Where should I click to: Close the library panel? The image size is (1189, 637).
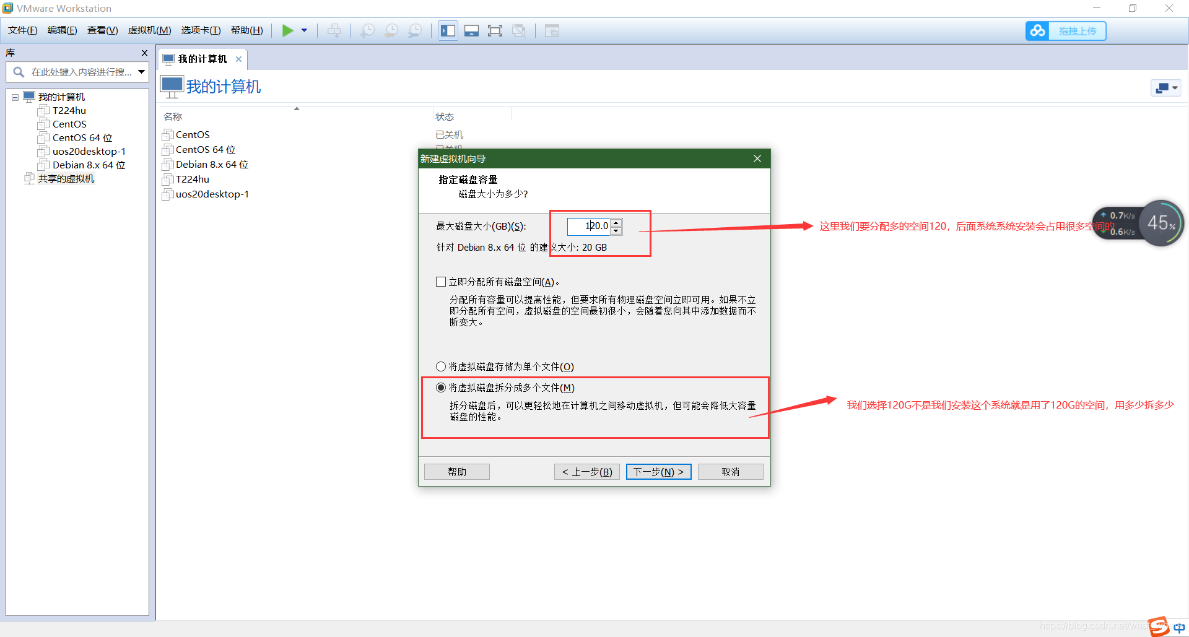coord(144,53)
